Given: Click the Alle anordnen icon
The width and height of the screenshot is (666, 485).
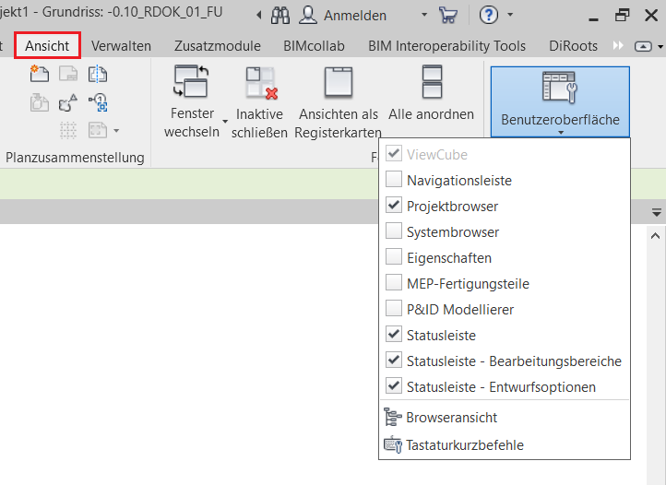Looking at the screenshot, I should coord(432,81).
